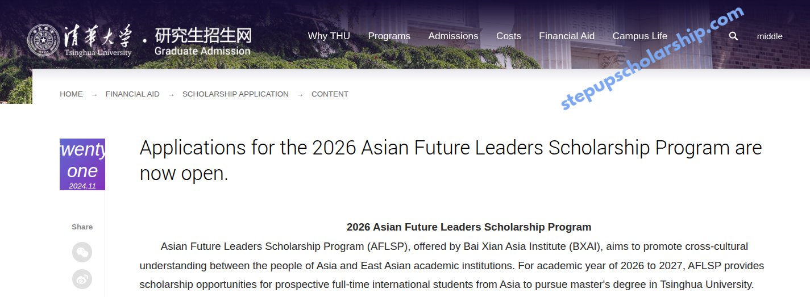Open Financial Aid in the top navigation
Image resolution: width=810 pixels, height=297 pixels.
click(566, 36)
